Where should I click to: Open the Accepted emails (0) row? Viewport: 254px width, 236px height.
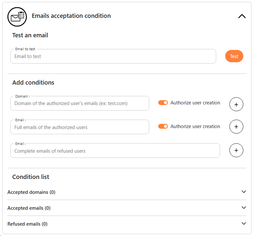click(29, 208)
